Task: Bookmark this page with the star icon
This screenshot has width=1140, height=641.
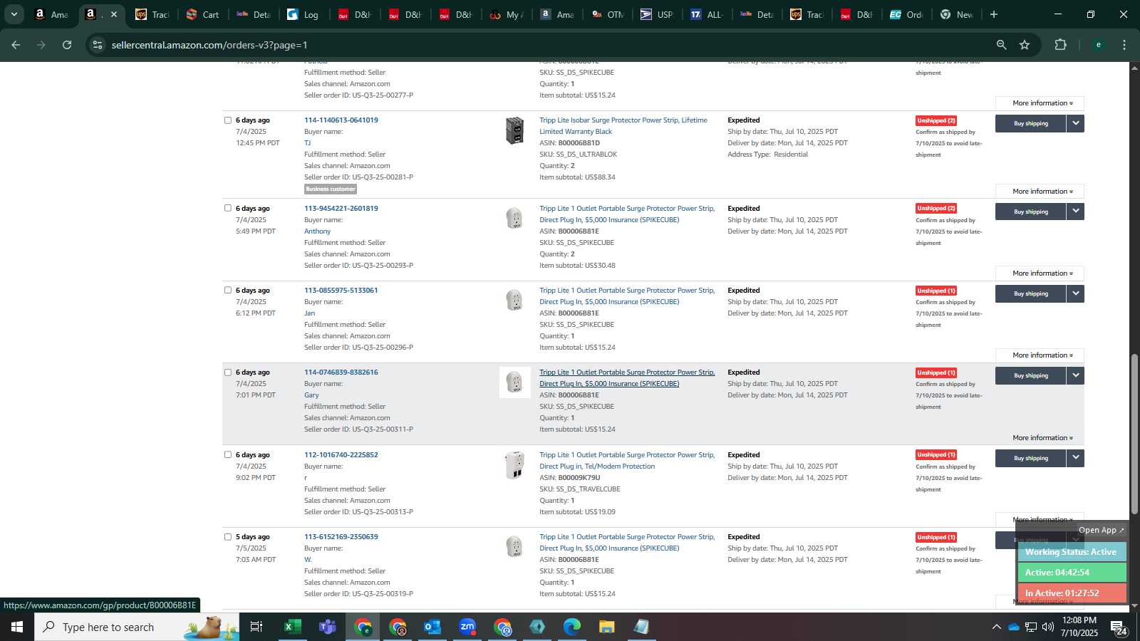Action: [x=1025, y=45]
